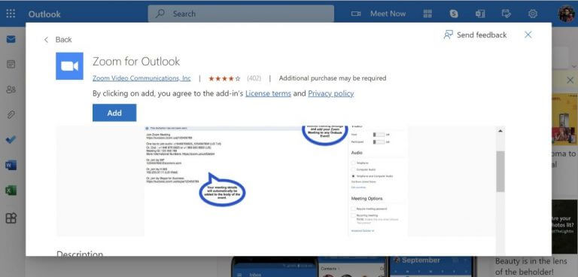Open To Do checkmark in sidebar
Image resolution: width=578 pixels, height=277 pixels.
11,140
